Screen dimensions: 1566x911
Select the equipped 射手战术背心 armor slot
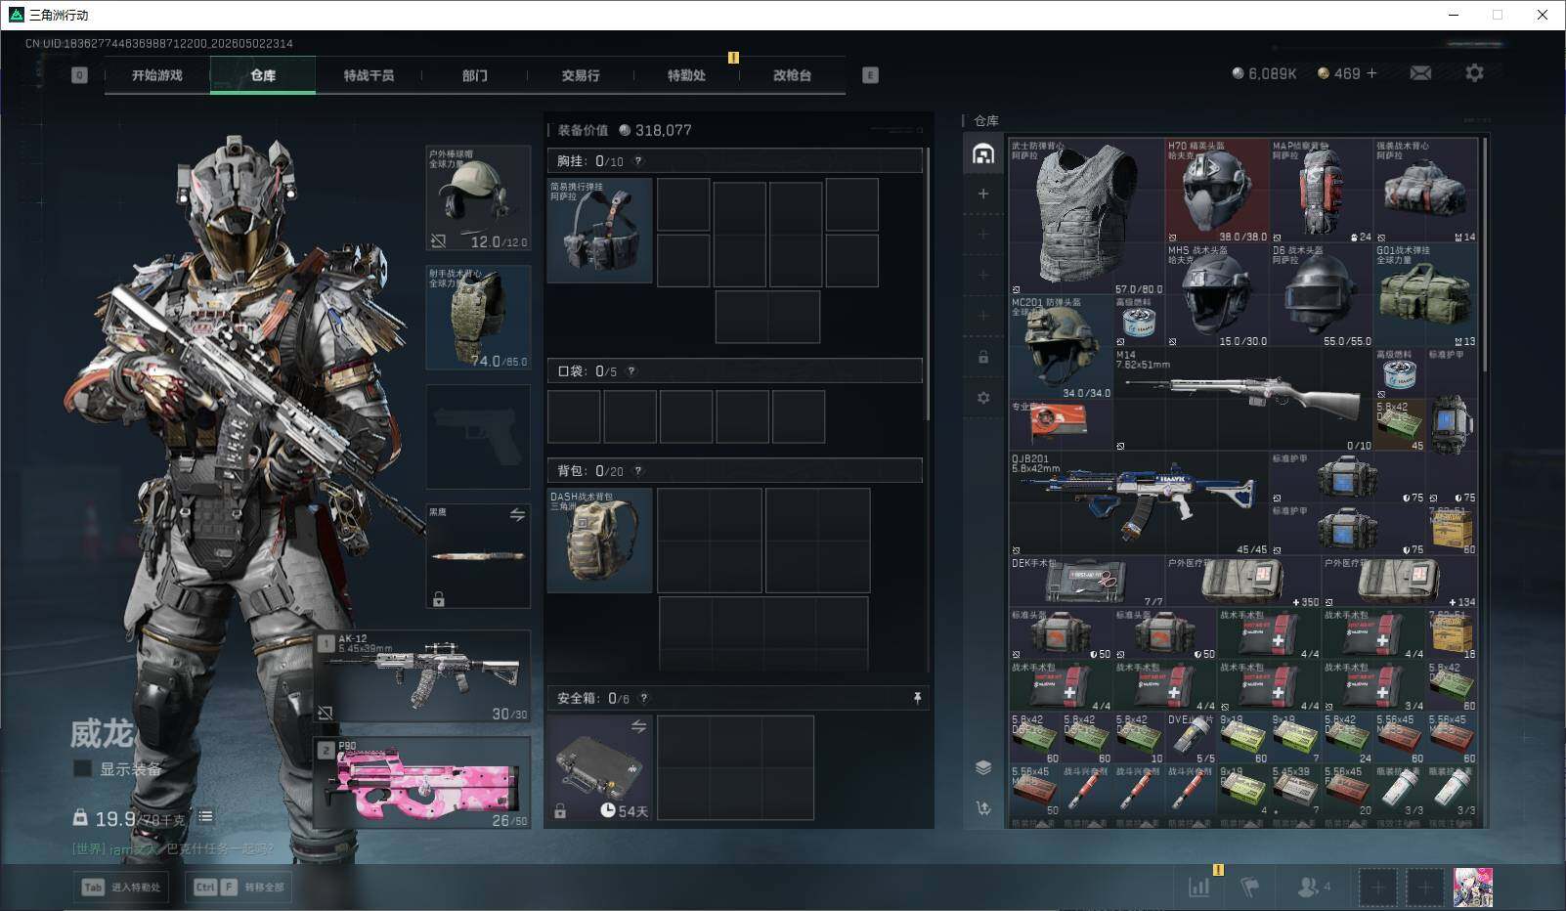479,318
